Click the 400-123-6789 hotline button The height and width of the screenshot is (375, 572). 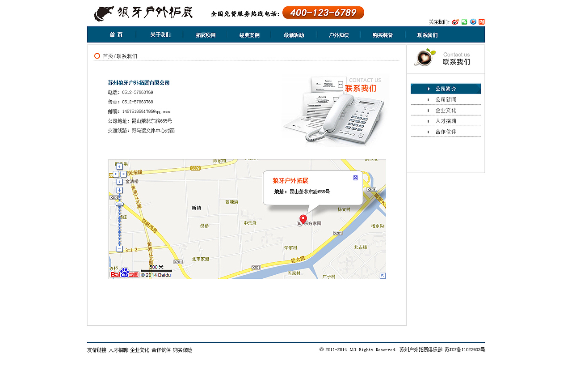pyautogui.click(x=323, y=13)
